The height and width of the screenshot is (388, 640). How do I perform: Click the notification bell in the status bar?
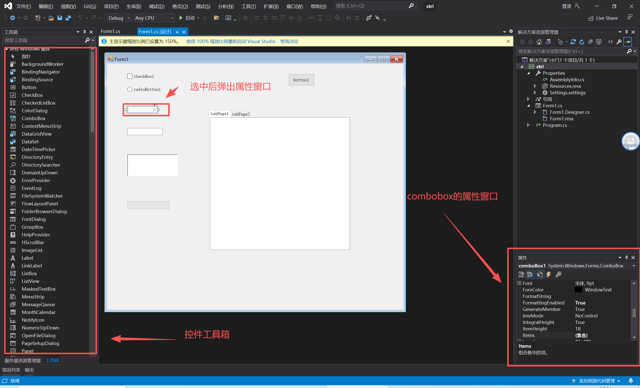point(631,381)
